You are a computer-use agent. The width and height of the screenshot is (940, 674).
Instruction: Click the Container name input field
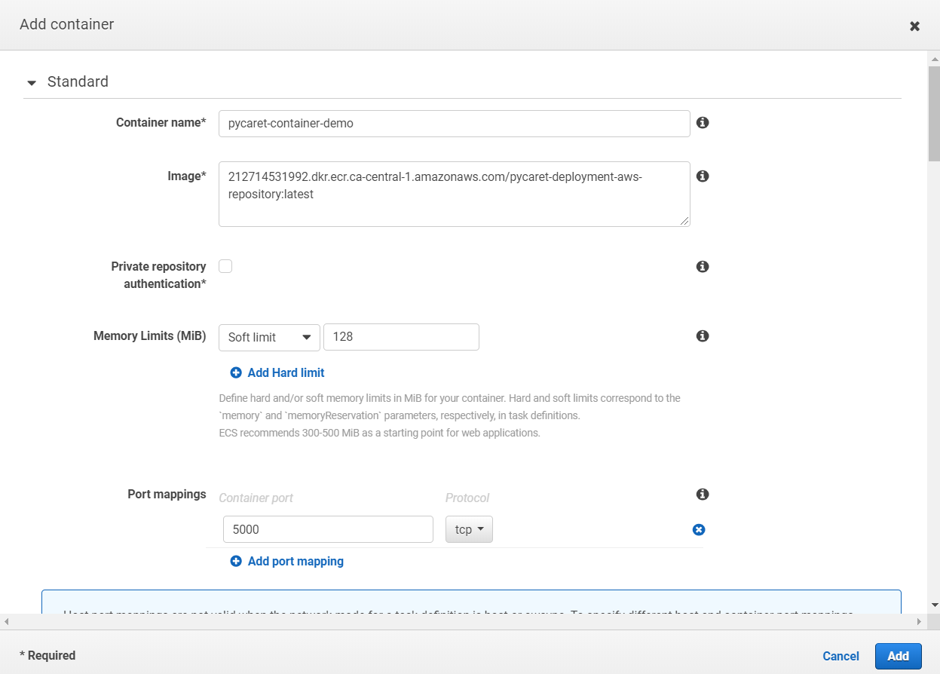point(454,124)
